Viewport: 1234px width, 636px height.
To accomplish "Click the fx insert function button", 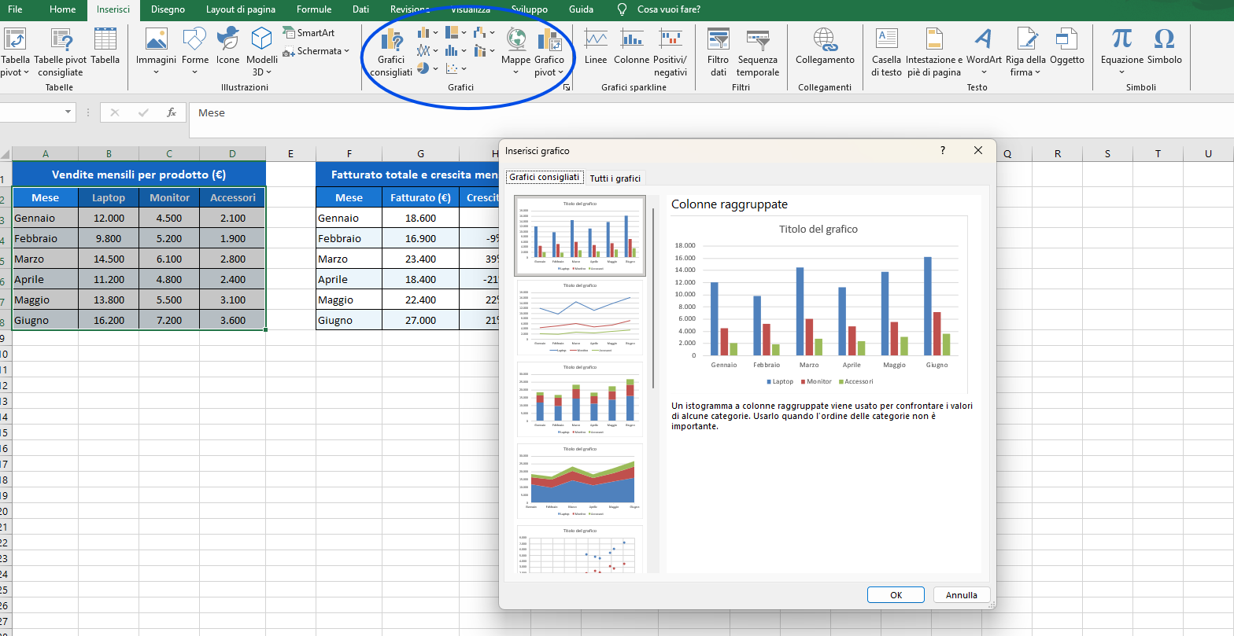I will tap(172, 112).
